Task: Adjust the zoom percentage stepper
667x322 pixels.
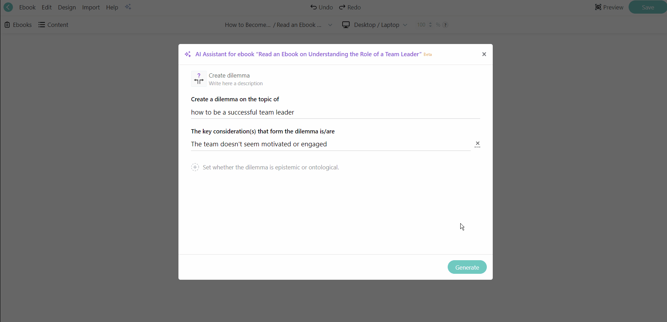Action: (x=430, y=25)
